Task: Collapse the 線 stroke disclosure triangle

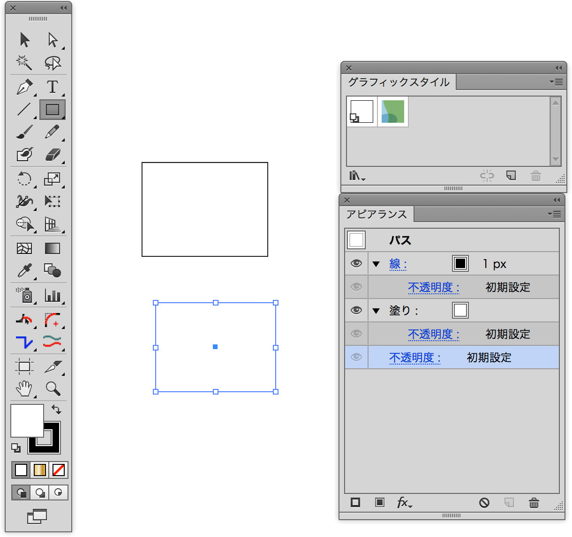Action: 376,264
